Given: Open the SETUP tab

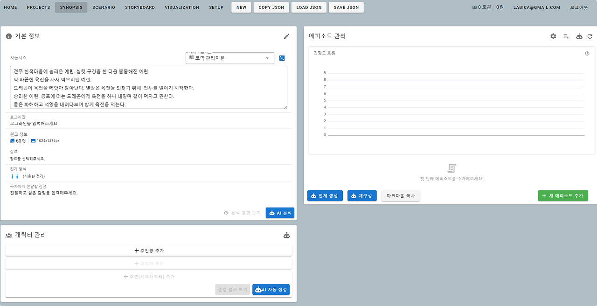Looking at the screenshot, I should 216,7.
